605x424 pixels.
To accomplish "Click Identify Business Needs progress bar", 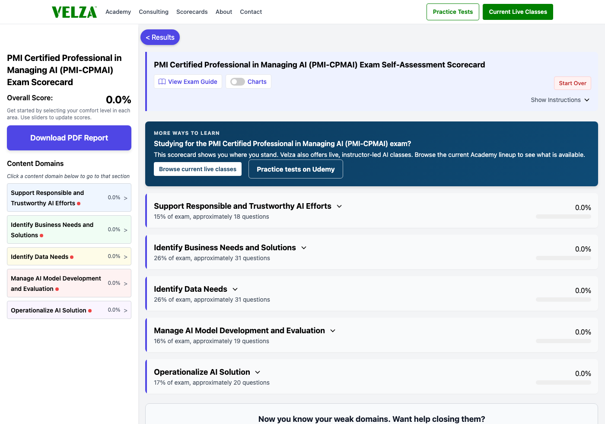I will coord(564,258).
